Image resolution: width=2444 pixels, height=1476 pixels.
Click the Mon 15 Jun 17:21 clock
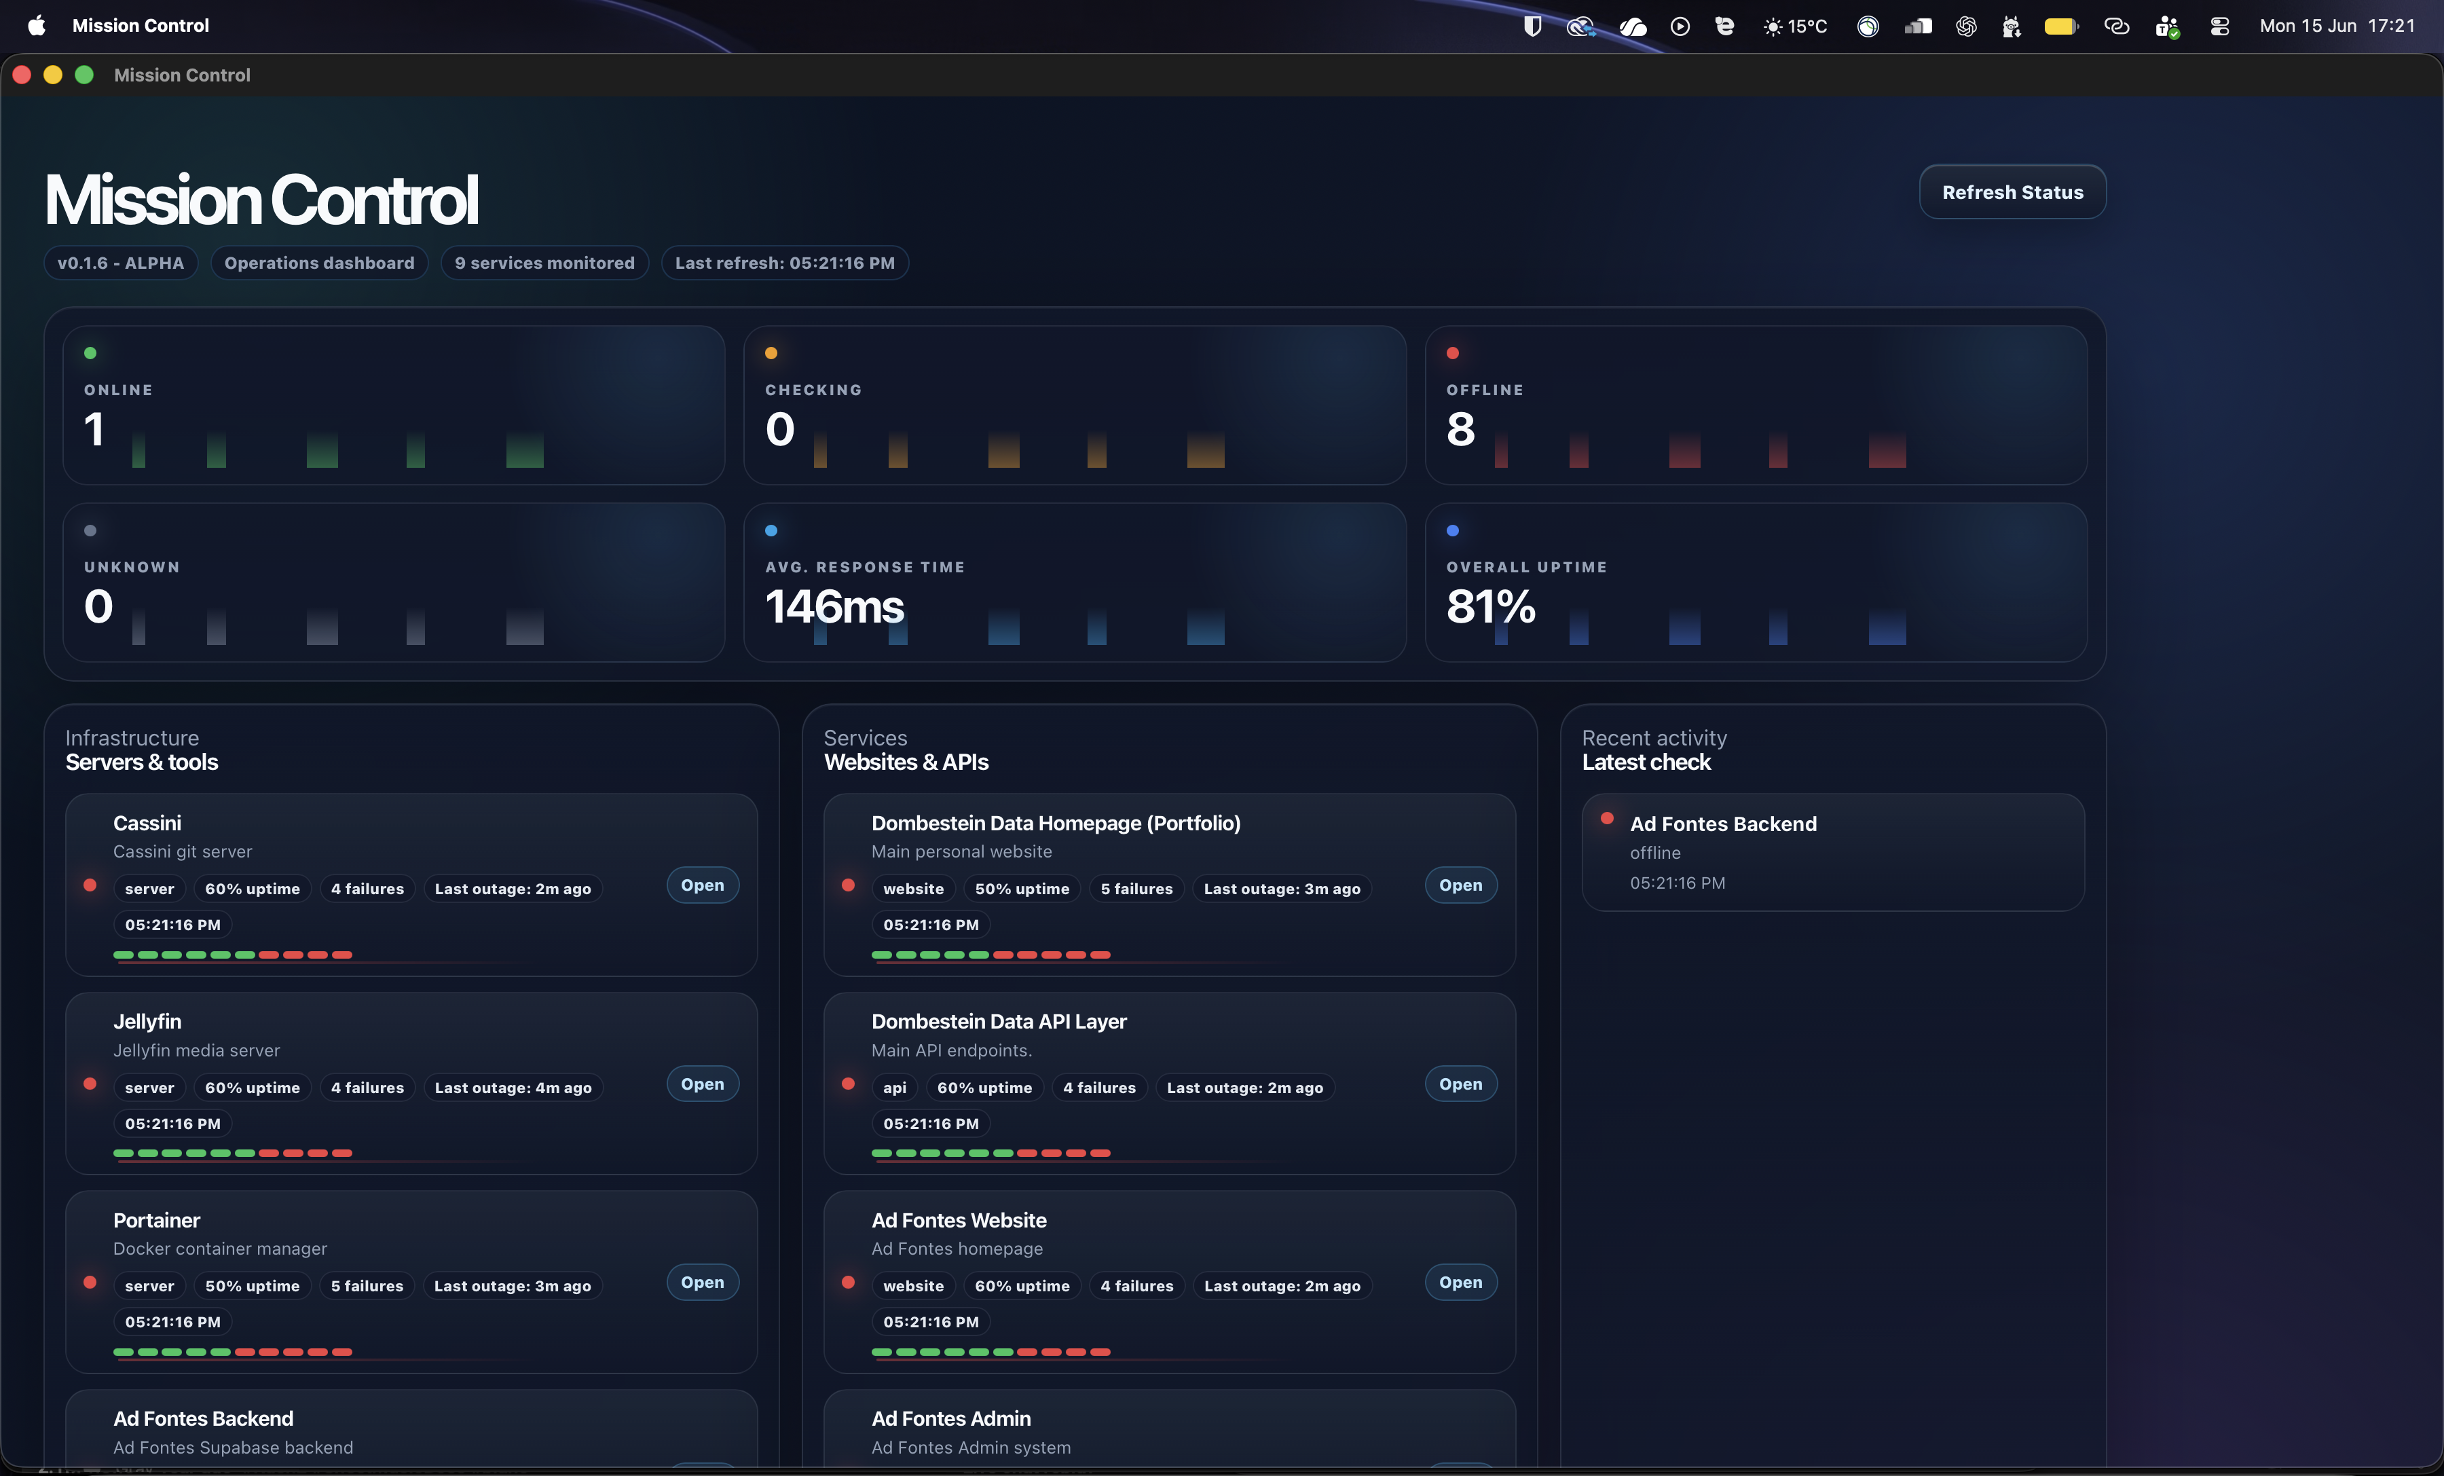pyautogui.click(x=2337, y=26)
